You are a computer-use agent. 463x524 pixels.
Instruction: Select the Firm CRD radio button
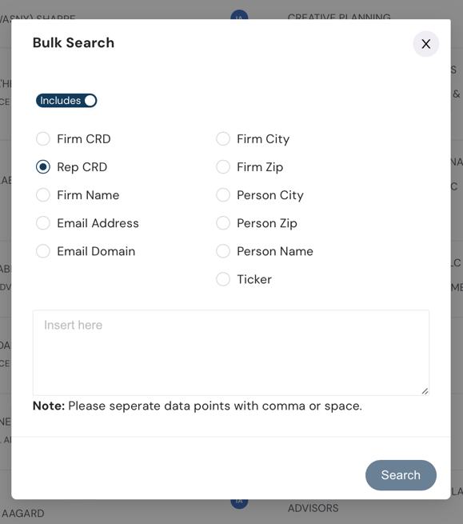43,138
